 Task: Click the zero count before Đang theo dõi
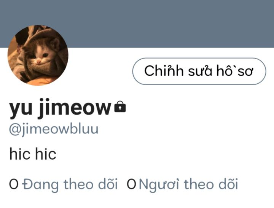click(14, 184)
